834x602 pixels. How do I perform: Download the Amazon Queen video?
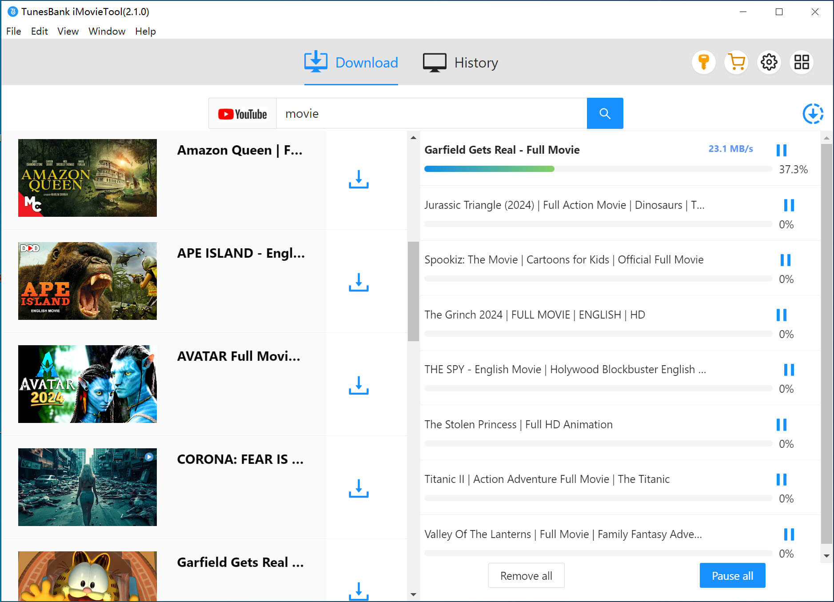pyautogui.click(x=359, y=179)
